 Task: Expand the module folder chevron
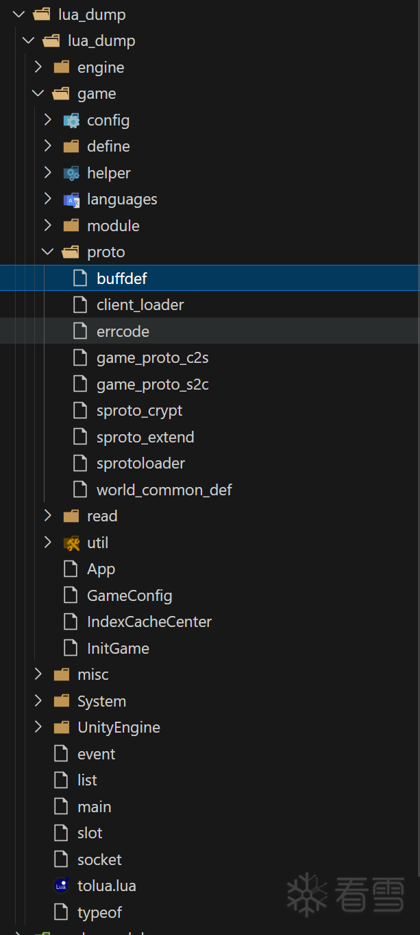pos(48,226)
